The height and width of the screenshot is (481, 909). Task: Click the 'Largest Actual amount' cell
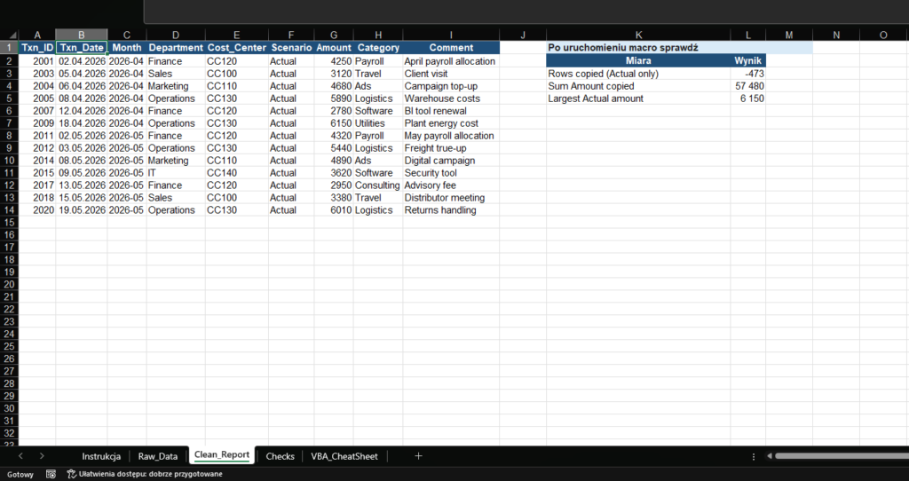click(x=637, y=99)
